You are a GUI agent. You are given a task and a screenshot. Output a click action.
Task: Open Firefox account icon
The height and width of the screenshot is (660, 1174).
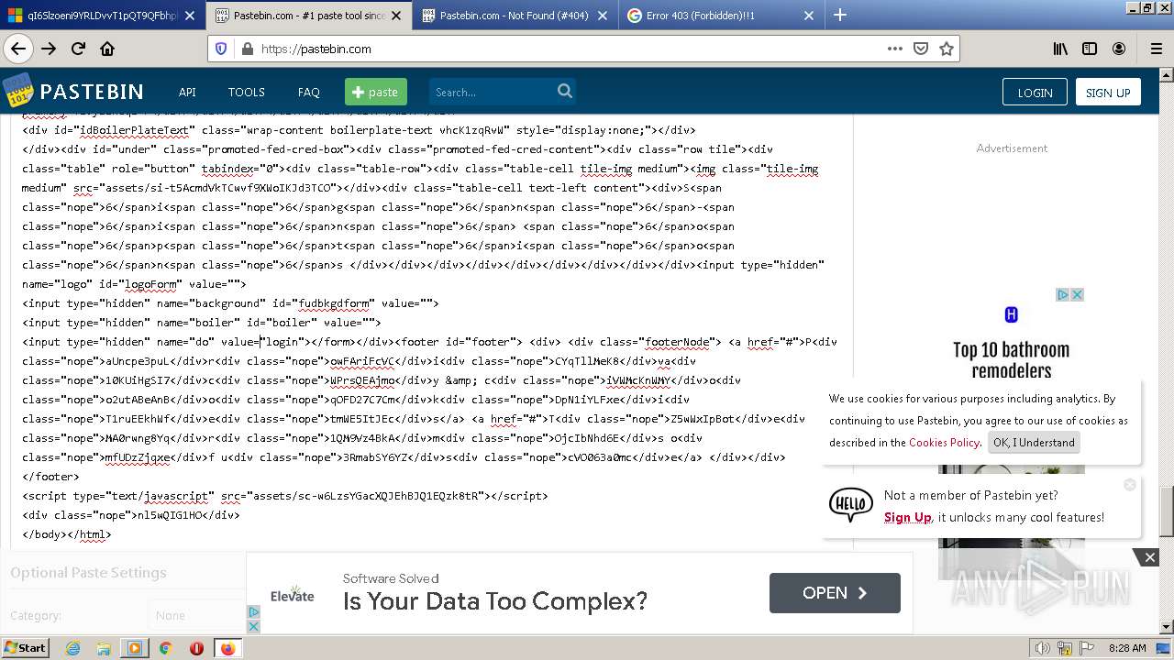[x=1119, y=49]
